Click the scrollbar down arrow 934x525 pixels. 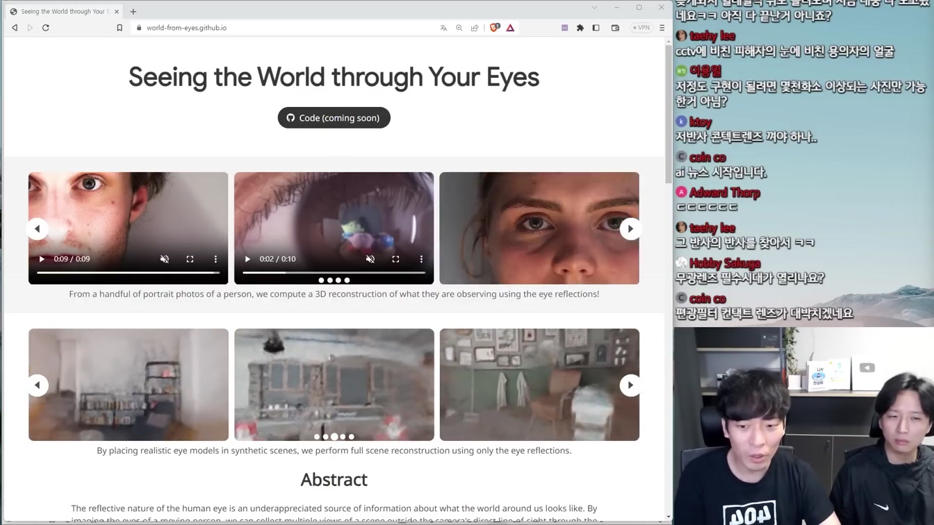pyautogui.click(x=669, y=517)
